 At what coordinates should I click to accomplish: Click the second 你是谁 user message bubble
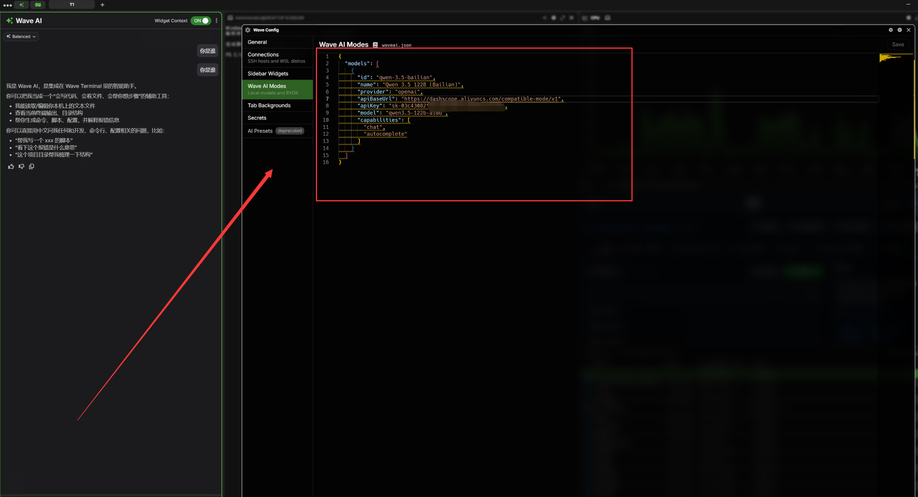pos(208,70)
